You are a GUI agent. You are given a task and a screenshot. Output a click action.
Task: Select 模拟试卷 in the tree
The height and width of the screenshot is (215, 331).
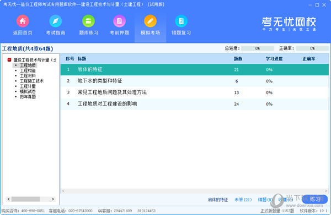[28, 91]
